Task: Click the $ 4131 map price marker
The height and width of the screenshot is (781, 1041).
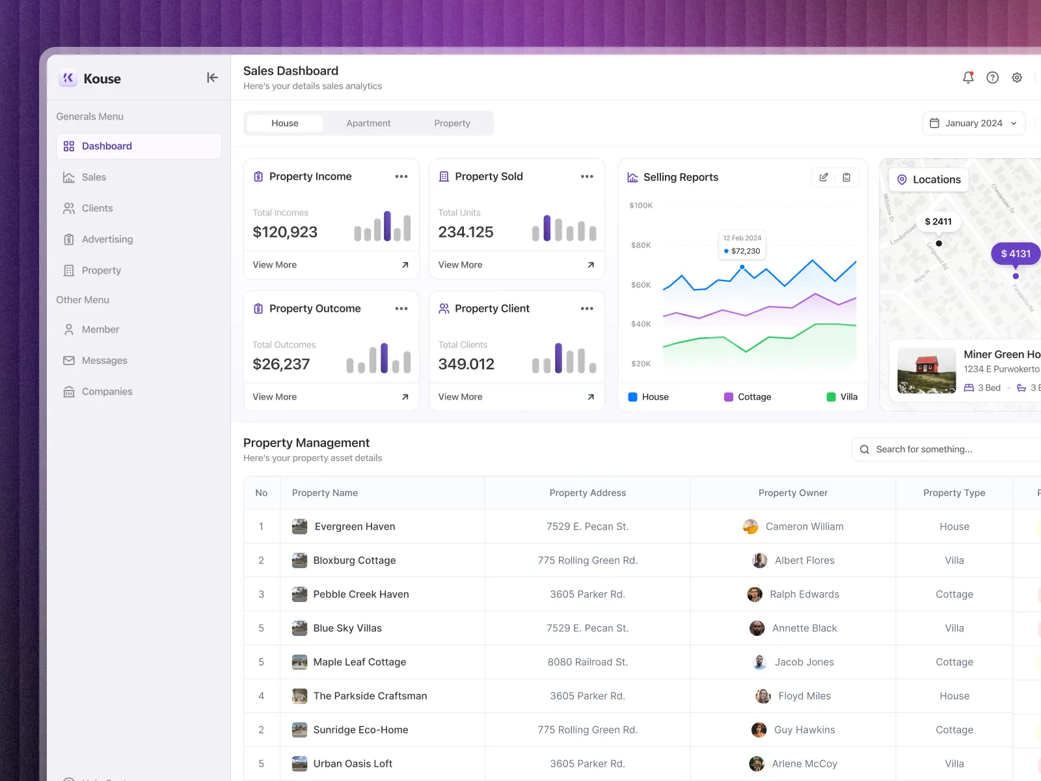Action: 1016,254
